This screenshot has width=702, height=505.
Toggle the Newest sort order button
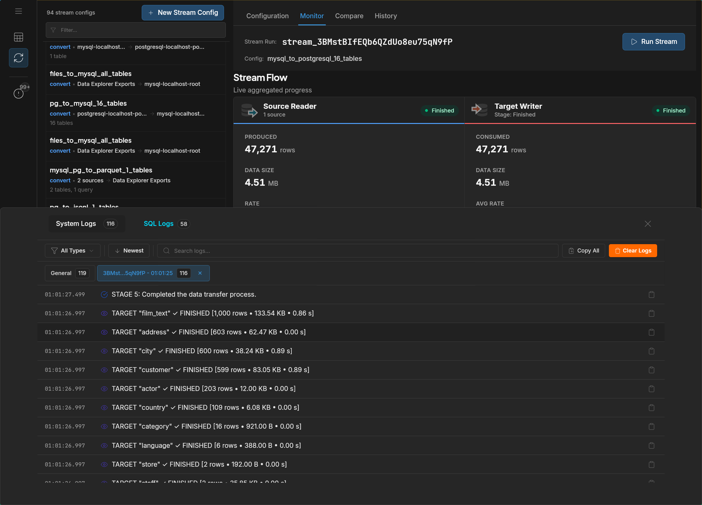[129, 250]
